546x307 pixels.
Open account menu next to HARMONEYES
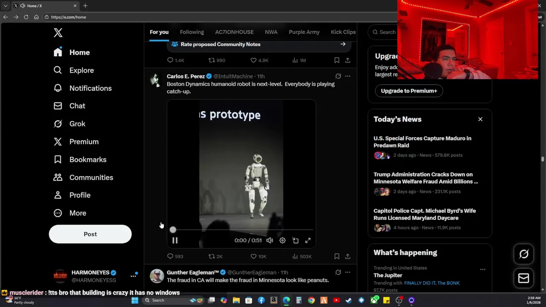click(133, 276)
